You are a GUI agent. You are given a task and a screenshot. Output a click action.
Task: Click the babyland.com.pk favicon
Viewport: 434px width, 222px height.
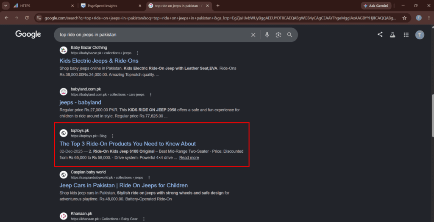pos(64,92)
